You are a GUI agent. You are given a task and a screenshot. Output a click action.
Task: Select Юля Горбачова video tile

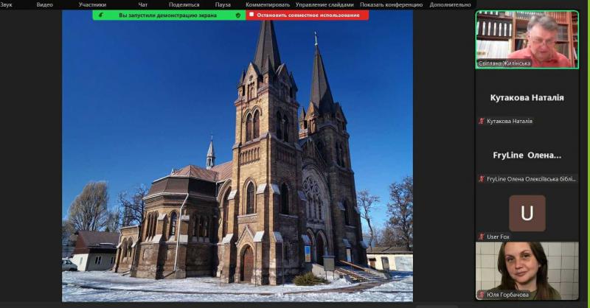click(527, 270)
